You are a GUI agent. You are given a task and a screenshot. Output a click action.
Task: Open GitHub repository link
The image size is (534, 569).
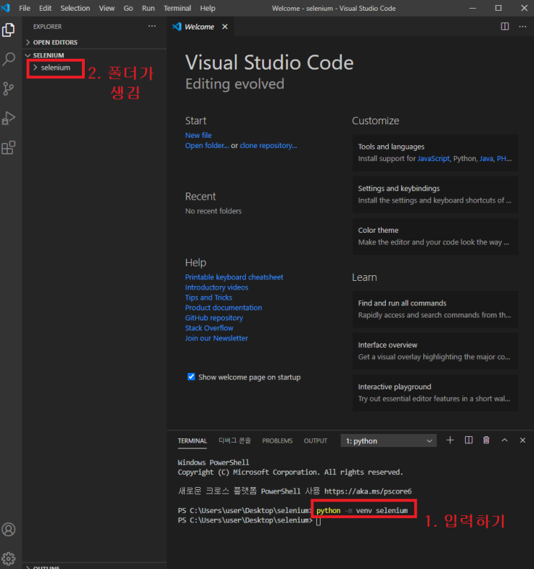(214, 318)
